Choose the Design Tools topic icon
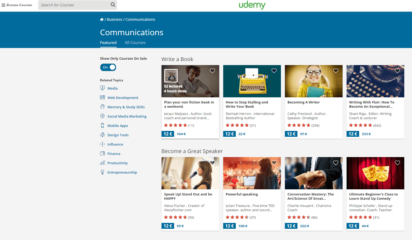This screenshot has height=240, width=412. click(x=103, y=135)
